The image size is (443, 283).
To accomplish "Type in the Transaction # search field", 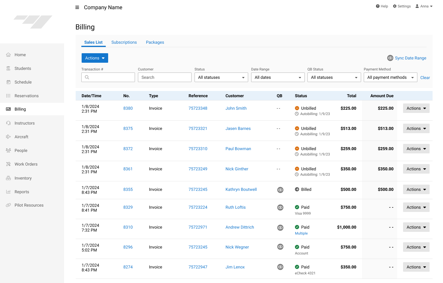I will pos(108,77).
